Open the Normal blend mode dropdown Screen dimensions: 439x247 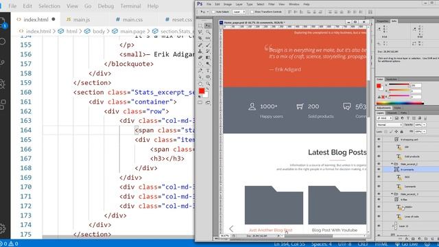[390, 125]
